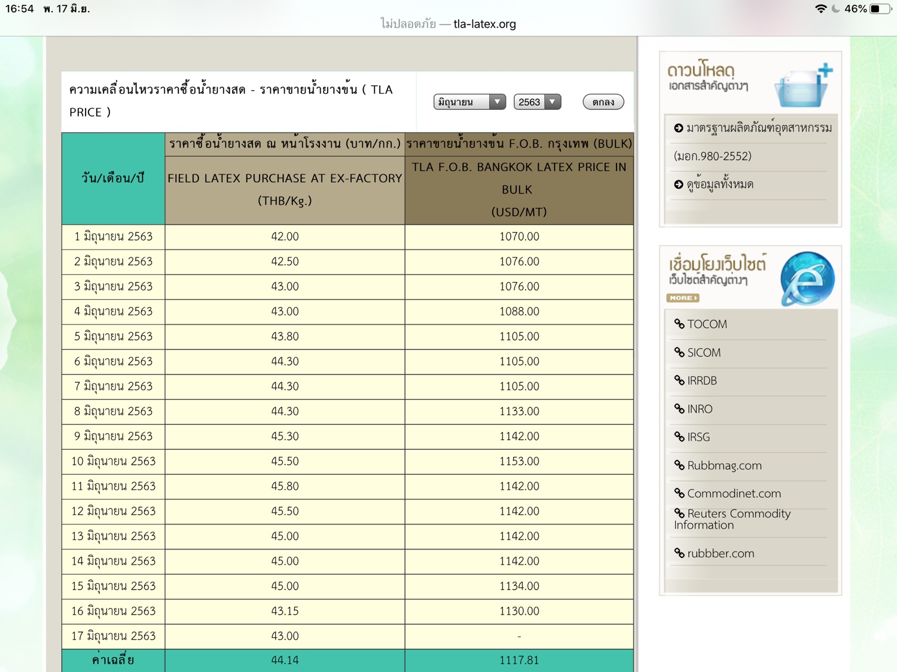Click the chain icon beside IRRDB
The height and width of the screenshot is (672, 897).
(x=679, y=381)
